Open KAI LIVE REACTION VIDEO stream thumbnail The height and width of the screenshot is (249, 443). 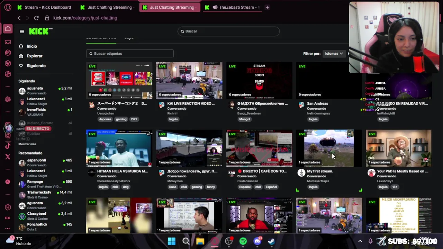pos(189,81)
